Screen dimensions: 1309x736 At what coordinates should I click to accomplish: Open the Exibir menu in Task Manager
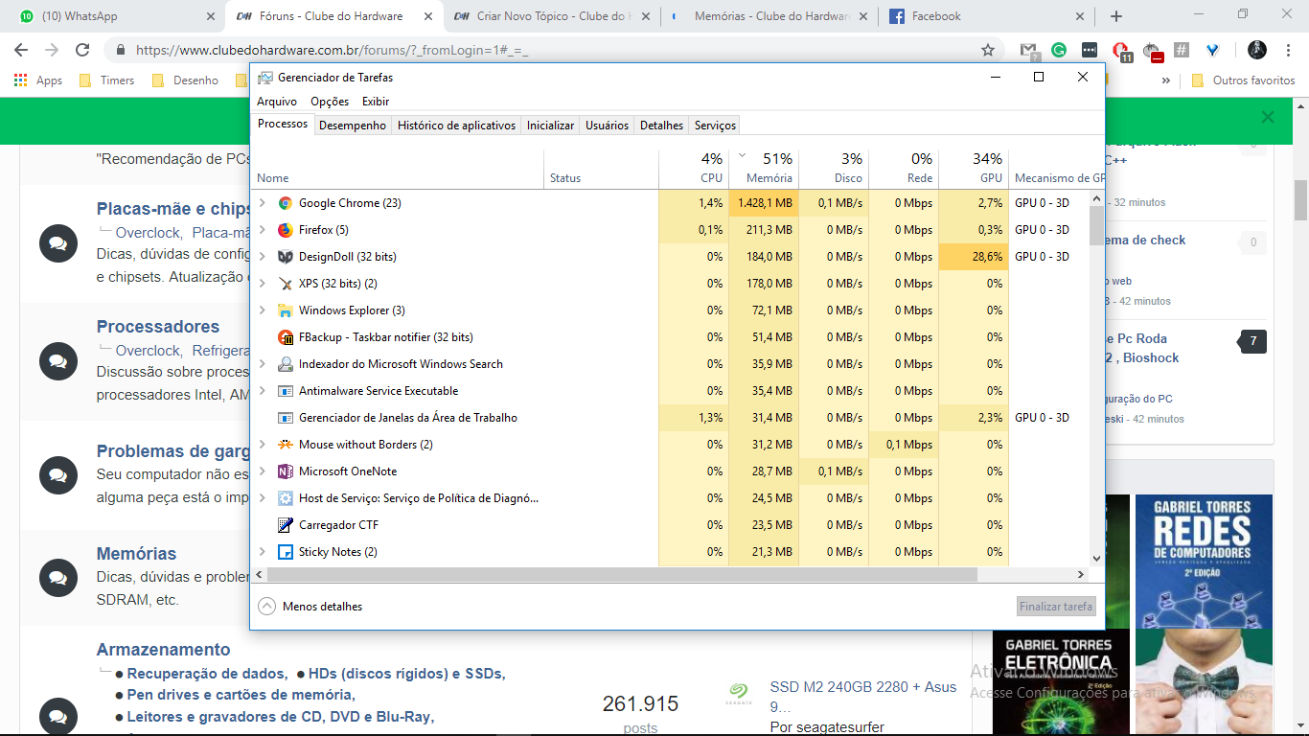[376, 102]
